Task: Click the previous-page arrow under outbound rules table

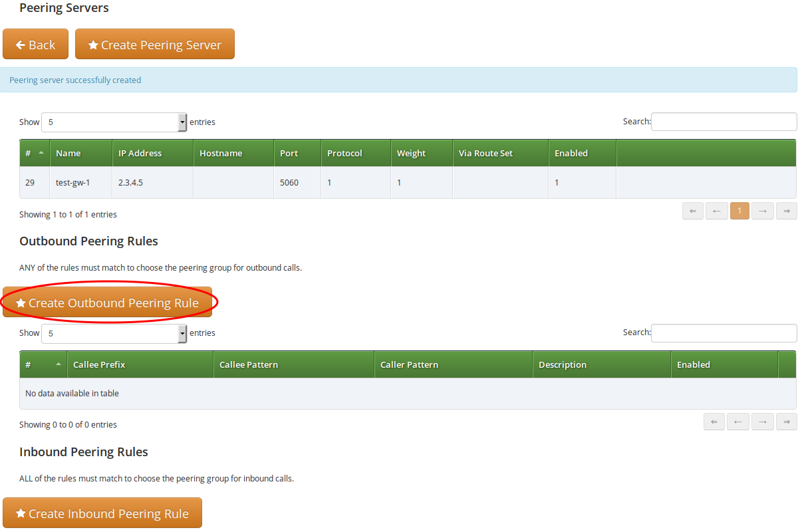Action: pos(737,421)
